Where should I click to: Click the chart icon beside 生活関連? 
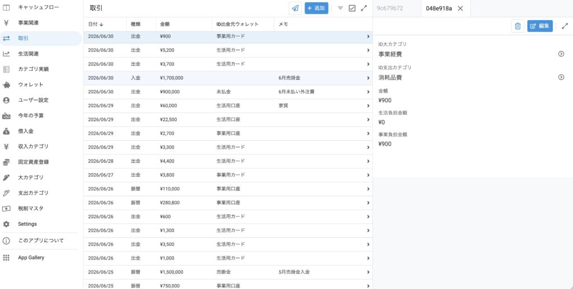point(6,54)
